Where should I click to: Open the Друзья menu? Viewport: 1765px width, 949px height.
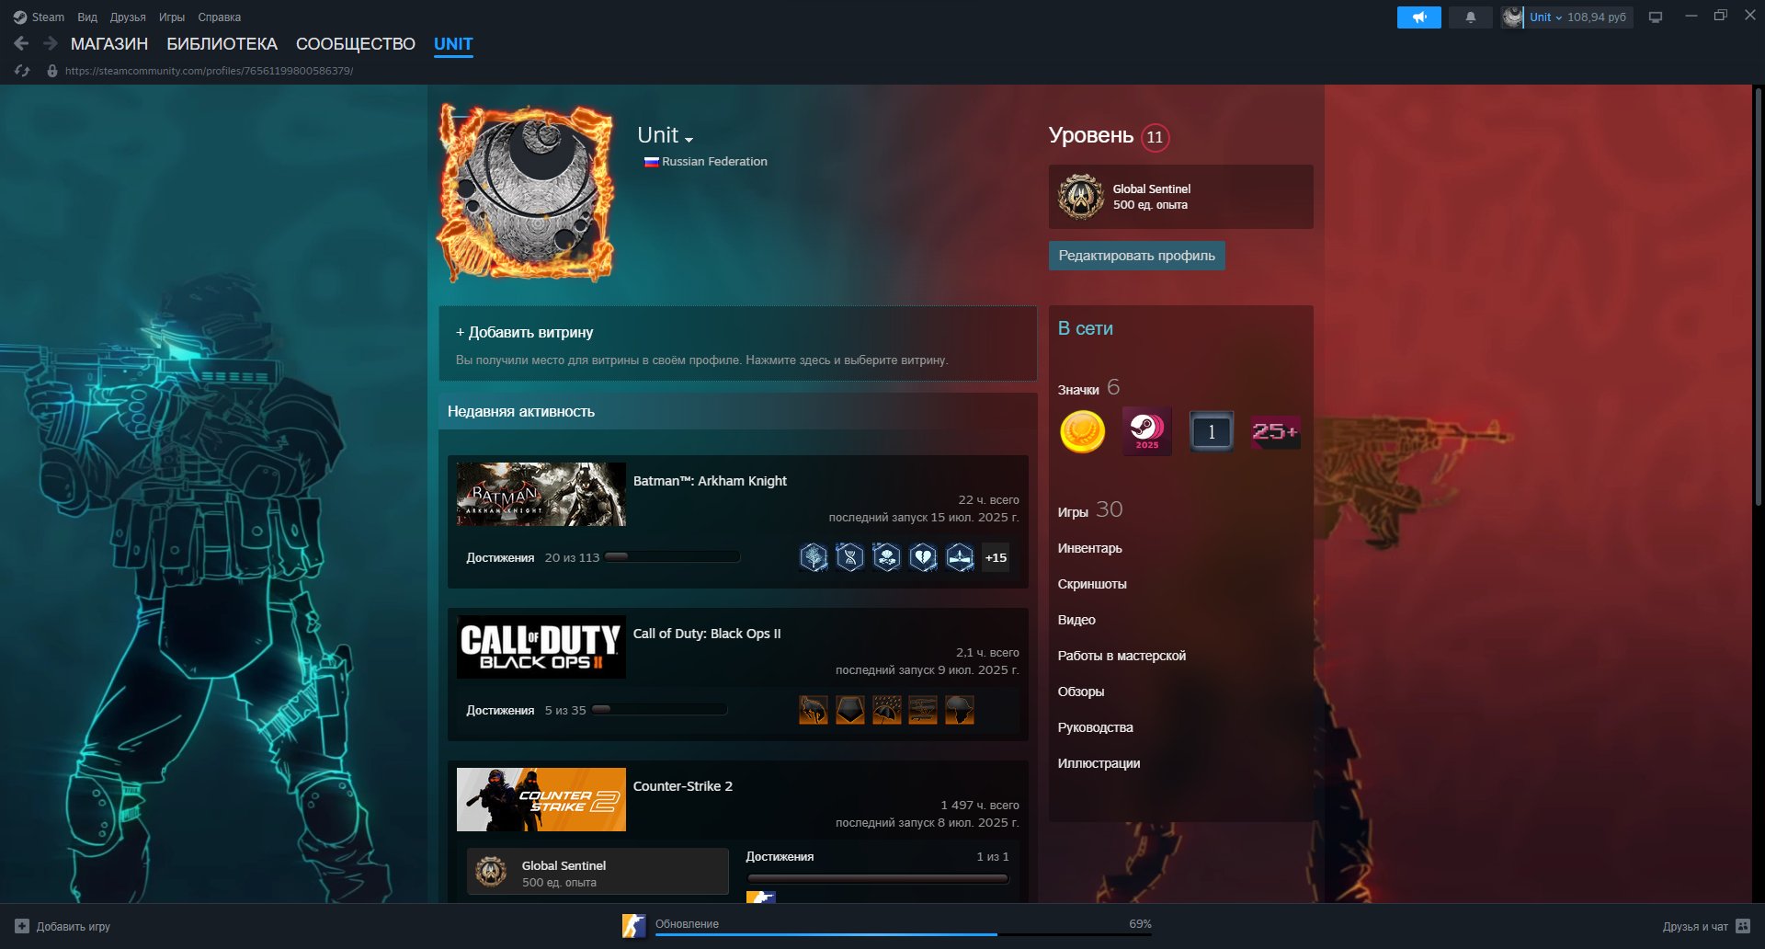click(x=128, y=17)
